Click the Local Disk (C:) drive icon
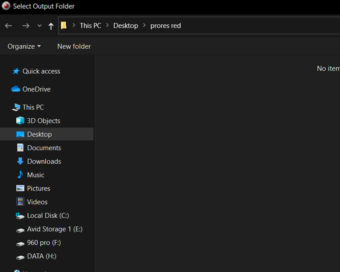The width and height of the screenshot is (340, 272). tap(20, 216)
